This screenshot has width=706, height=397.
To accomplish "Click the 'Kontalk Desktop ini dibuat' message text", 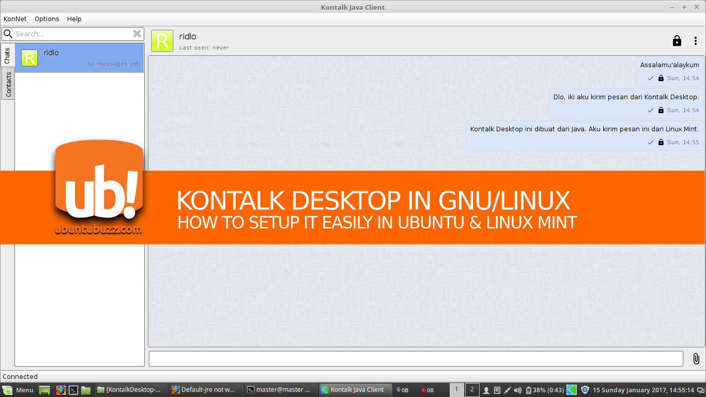I will (585, 129).
